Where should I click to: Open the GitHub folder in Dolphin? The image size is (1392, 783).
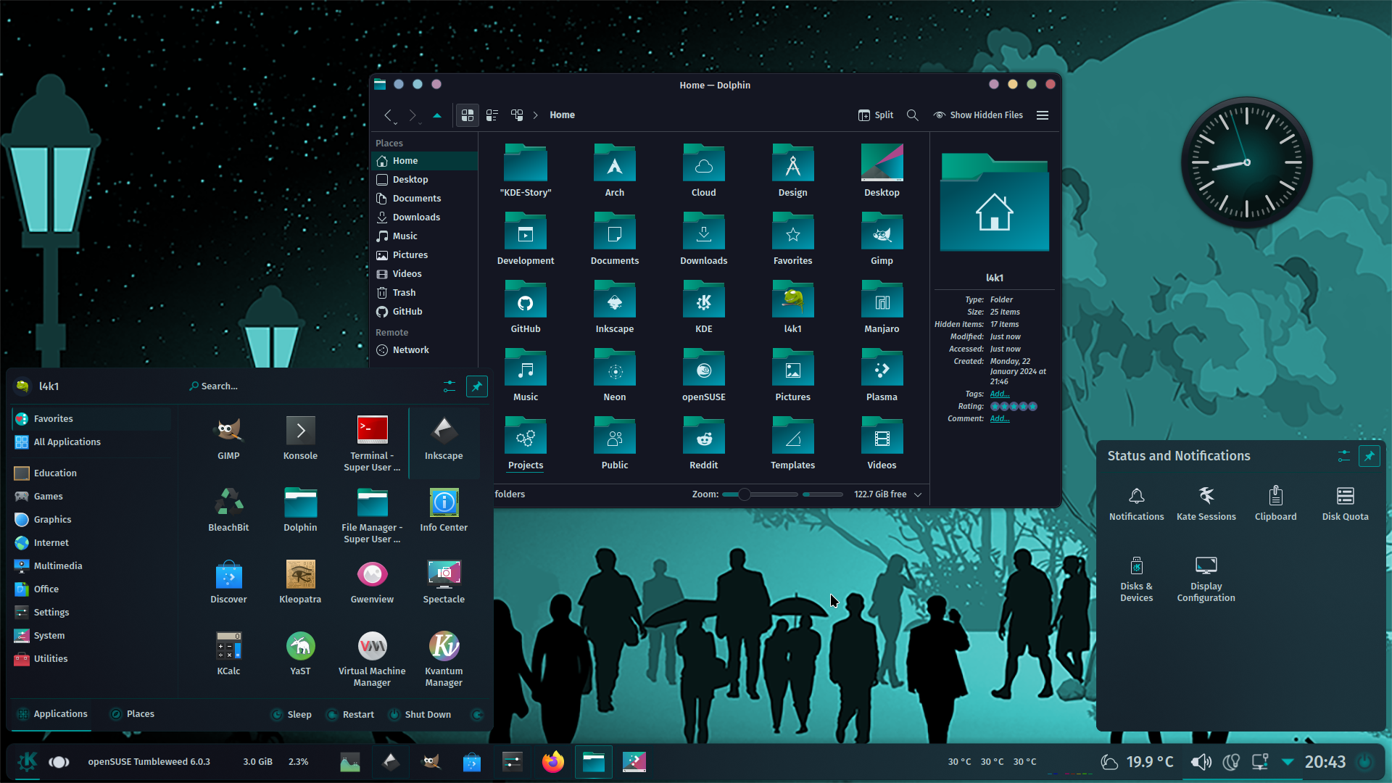pos(526,306)
